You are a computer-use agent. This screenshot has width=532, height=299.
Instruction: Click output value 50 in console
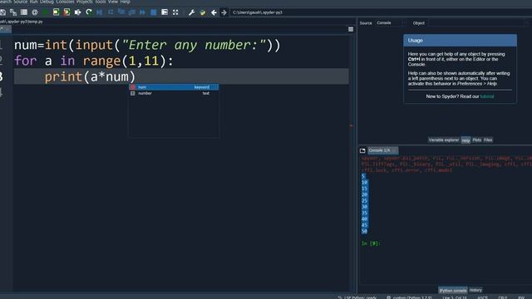pyautogui.click(x=364, y=231)
